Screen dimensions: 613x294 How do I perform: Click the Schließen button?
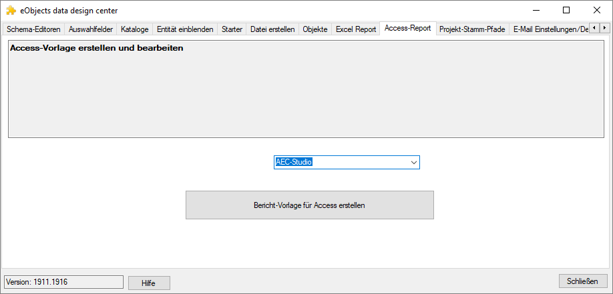582,281
